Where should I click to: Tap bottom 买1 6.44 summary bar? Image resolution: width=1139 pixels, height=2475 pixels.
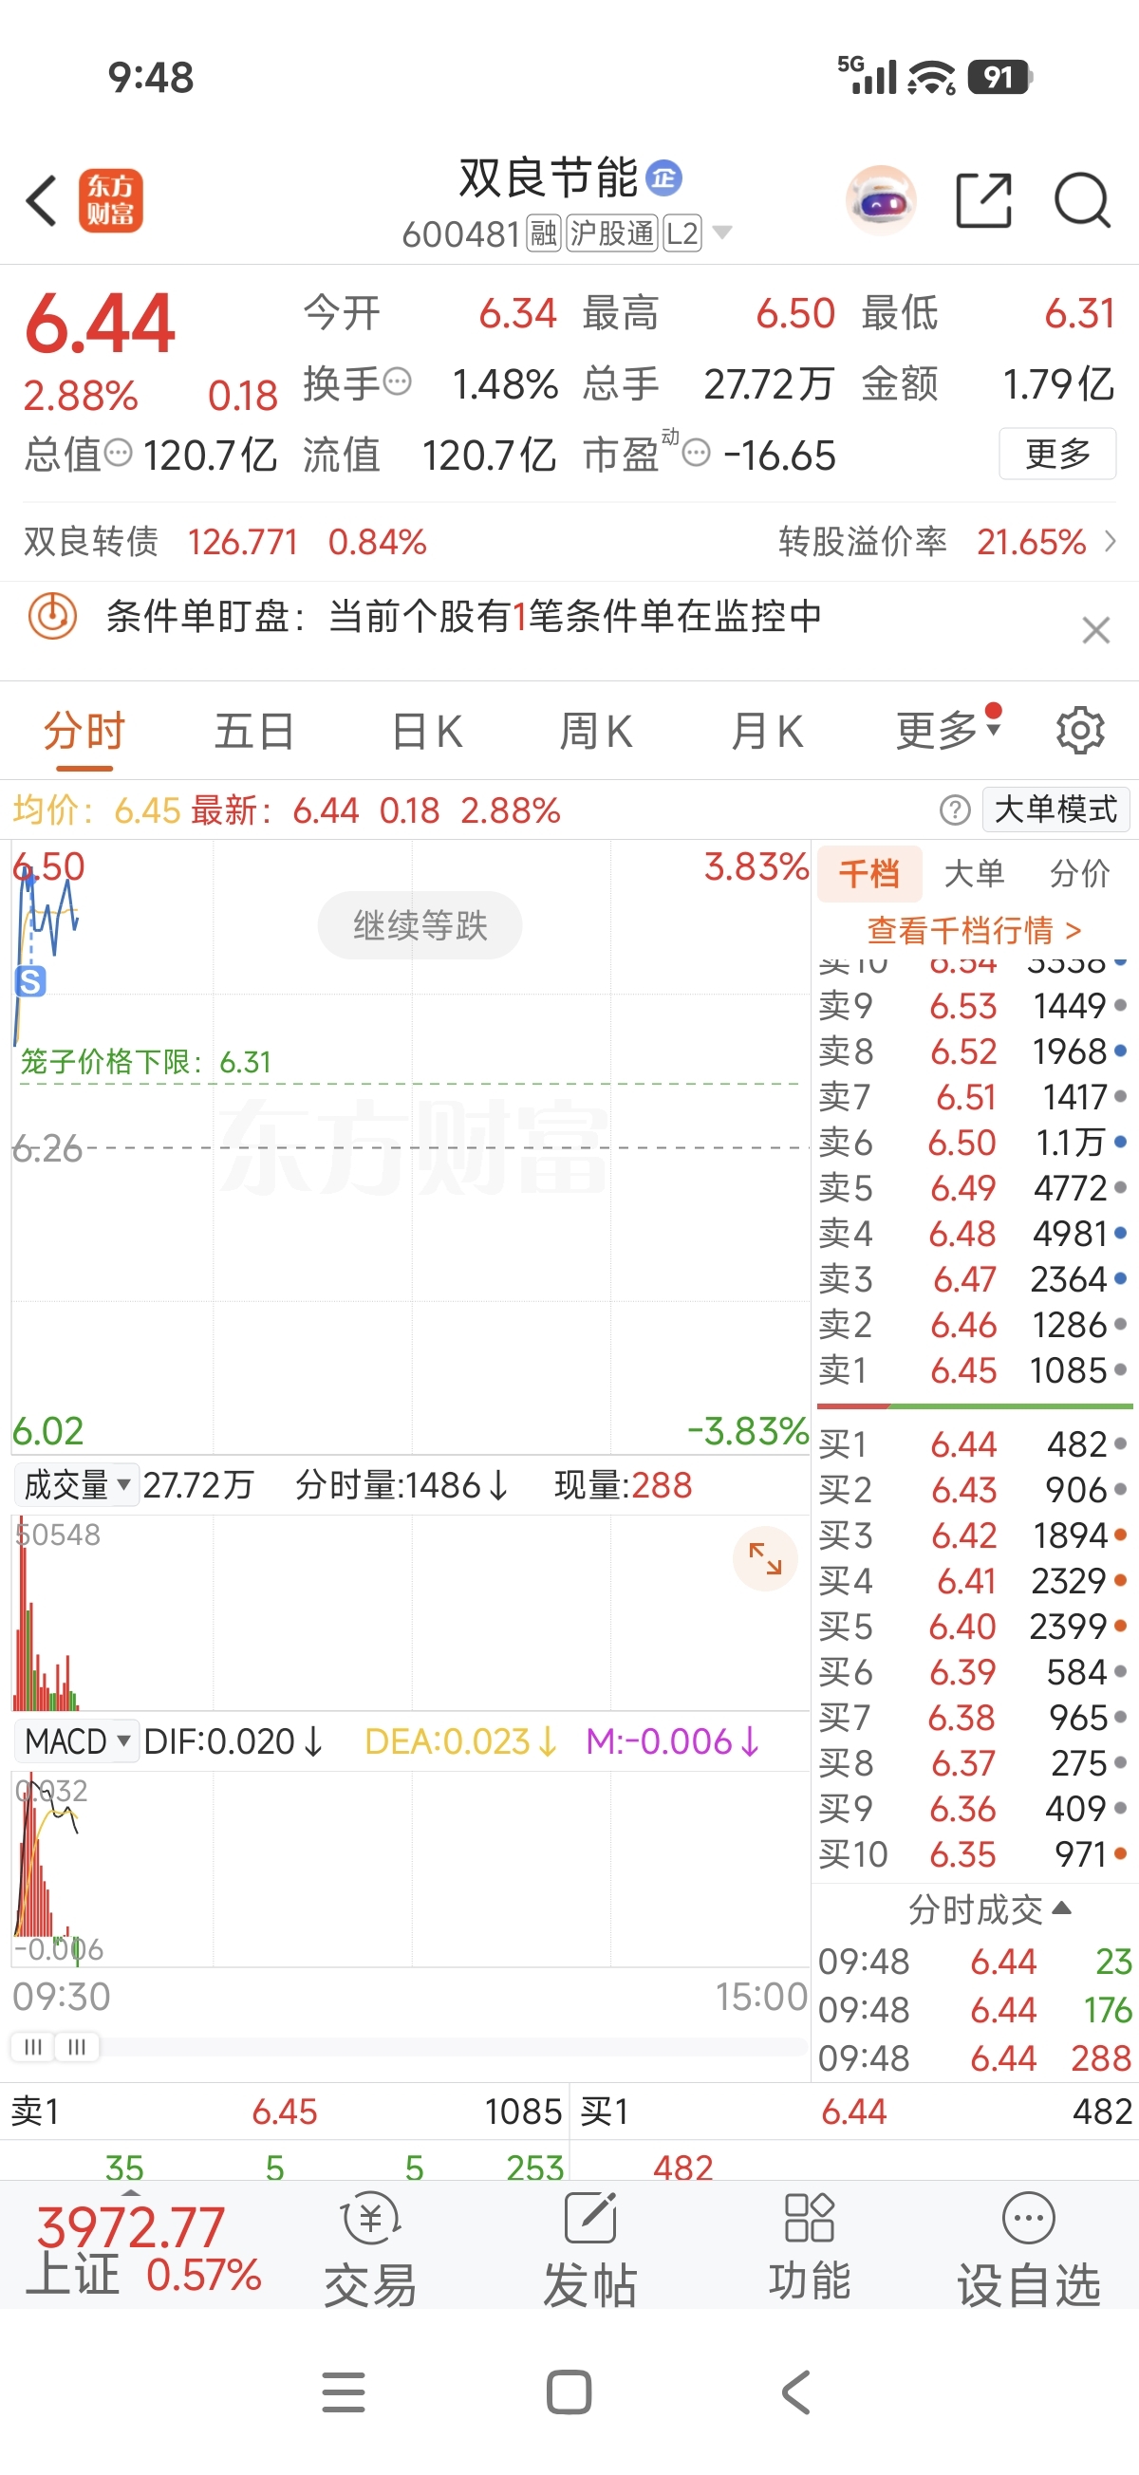pos(854,2112)
